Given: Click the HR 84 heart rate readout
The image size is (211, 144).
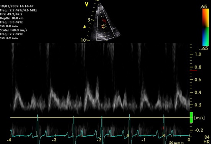Looking at the screenshot, I should tap(206, 139).
